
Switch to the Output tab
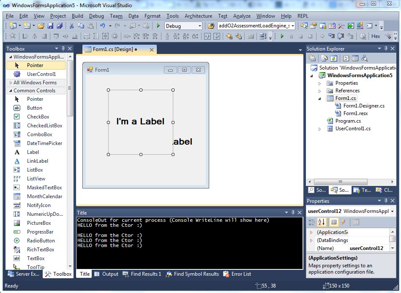click(106, 274)
